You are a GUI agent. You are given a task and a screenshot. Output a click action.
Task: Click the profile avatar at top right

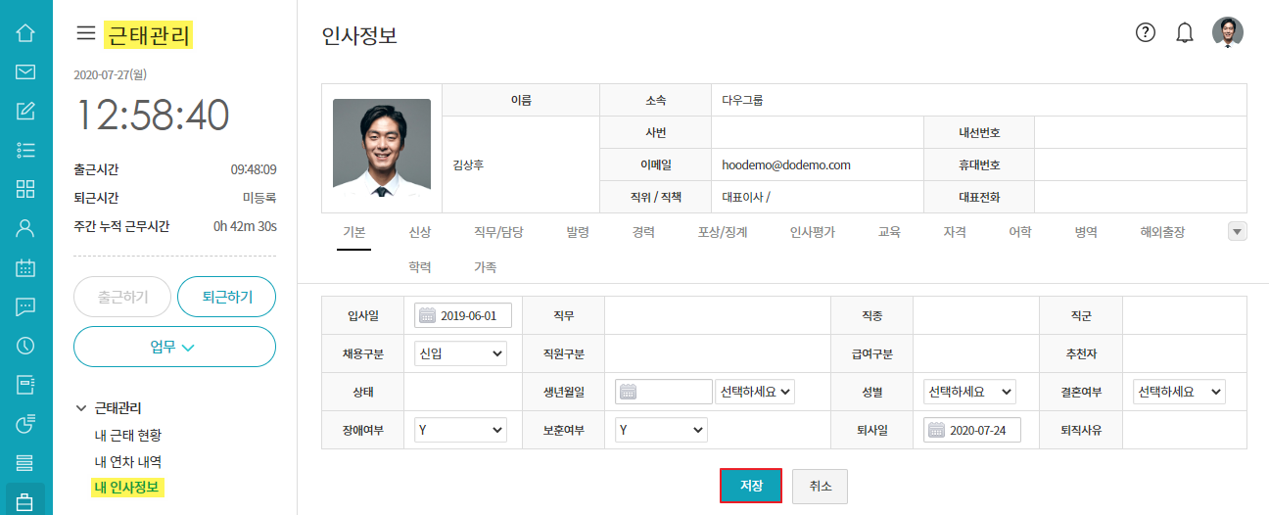coord(1228,32)
